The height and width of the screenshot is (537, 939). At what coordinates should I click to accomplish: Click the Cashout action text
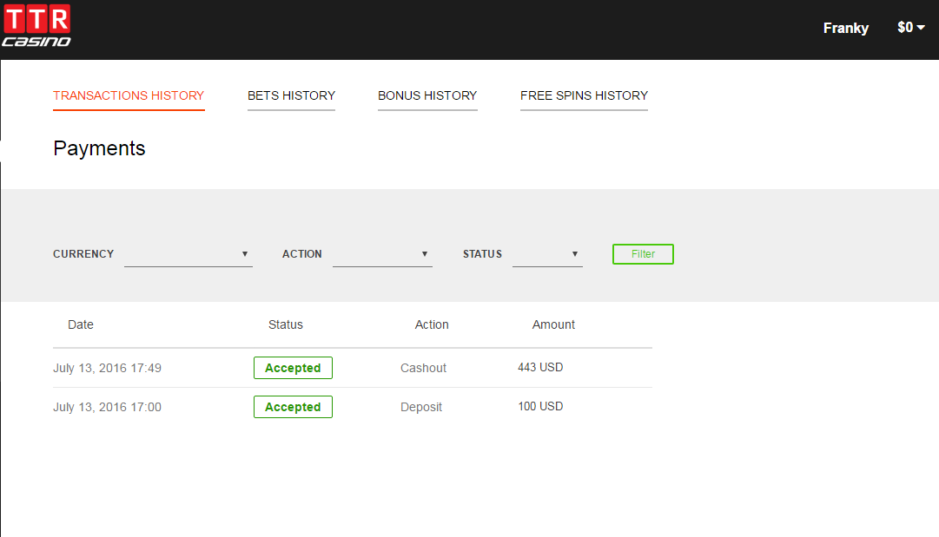point(423,368)
